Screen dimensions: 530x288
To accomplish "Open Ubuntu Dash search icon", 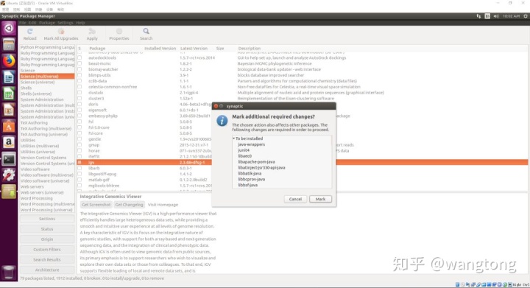I will point(9,28).
